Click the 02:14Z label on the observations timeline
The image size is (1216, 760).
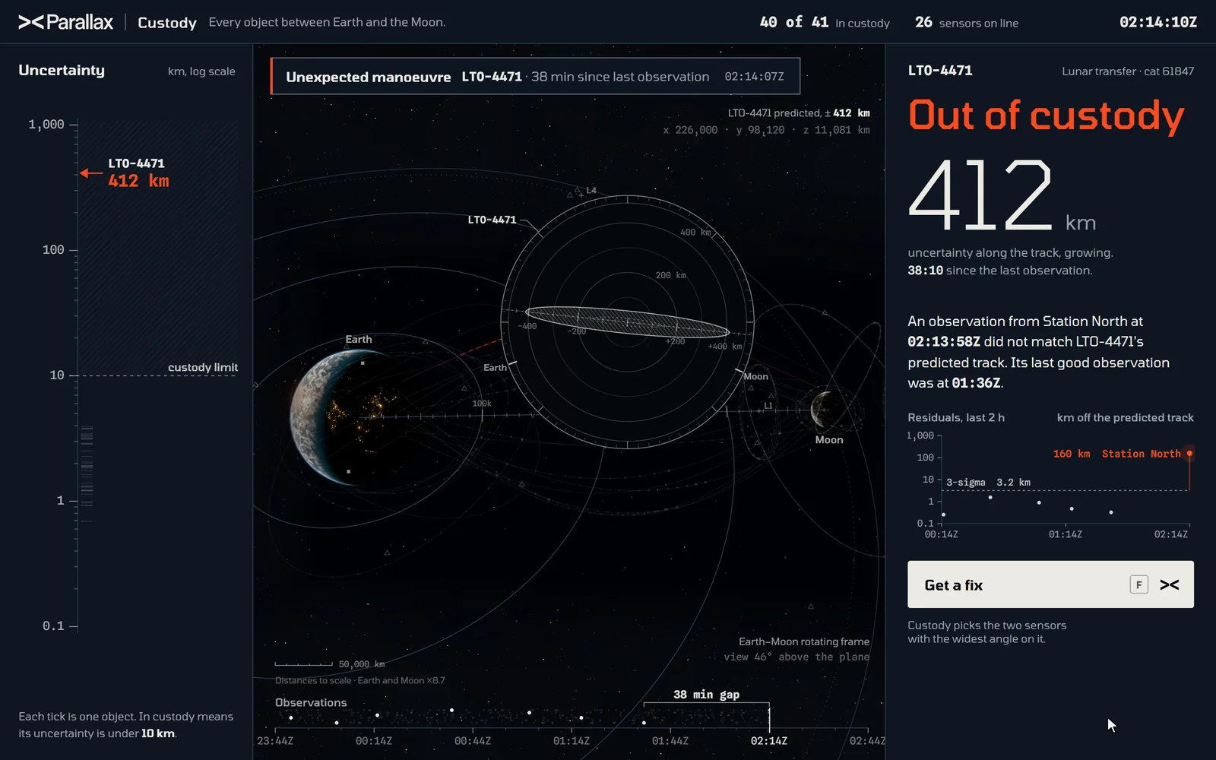tap(769, 741)
